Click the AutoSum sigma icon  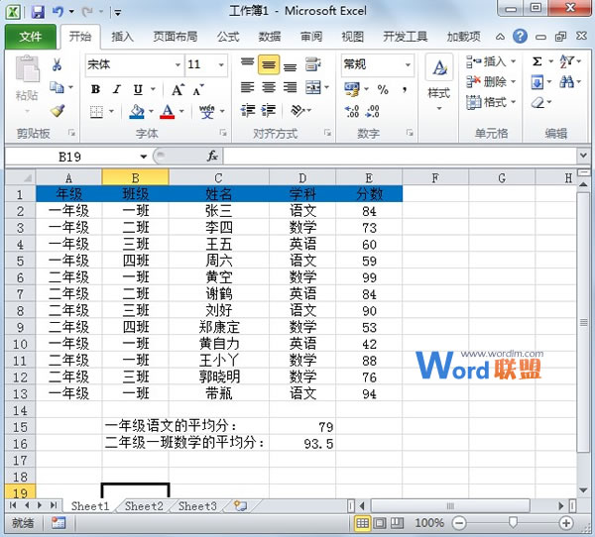pyautogui.click(x=537, y=61)
